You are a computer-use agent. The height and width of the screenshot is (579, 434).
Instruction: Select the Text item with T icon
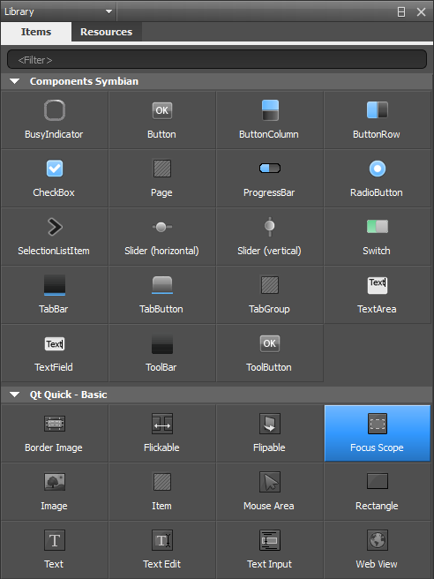55,550
